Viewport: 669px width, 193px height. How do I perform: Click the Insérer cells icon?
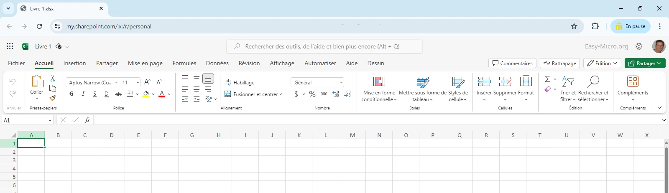(484, 81)
